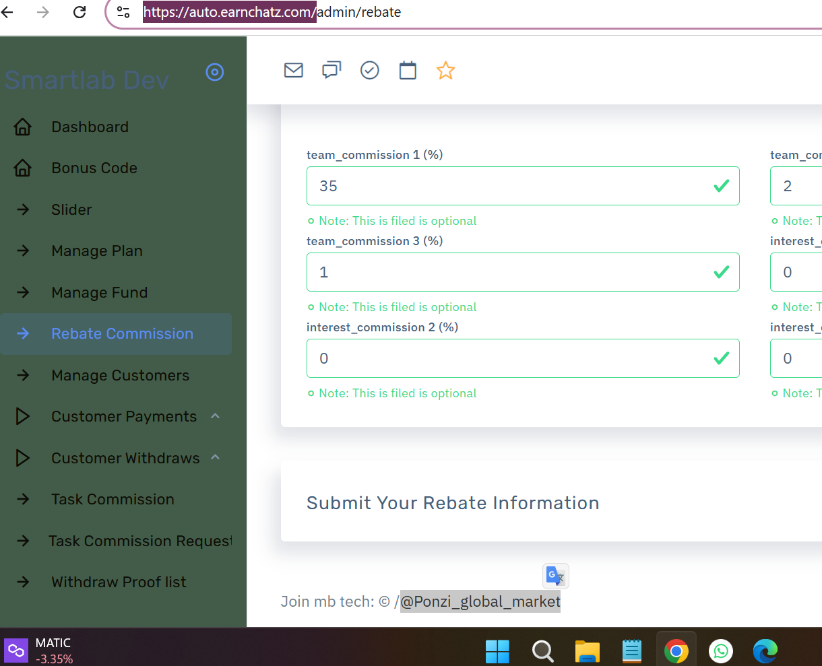Screen dimensions: 822x666
Task: Click the checkmark circle tasks icon
Action: click(x=370, y=70)
